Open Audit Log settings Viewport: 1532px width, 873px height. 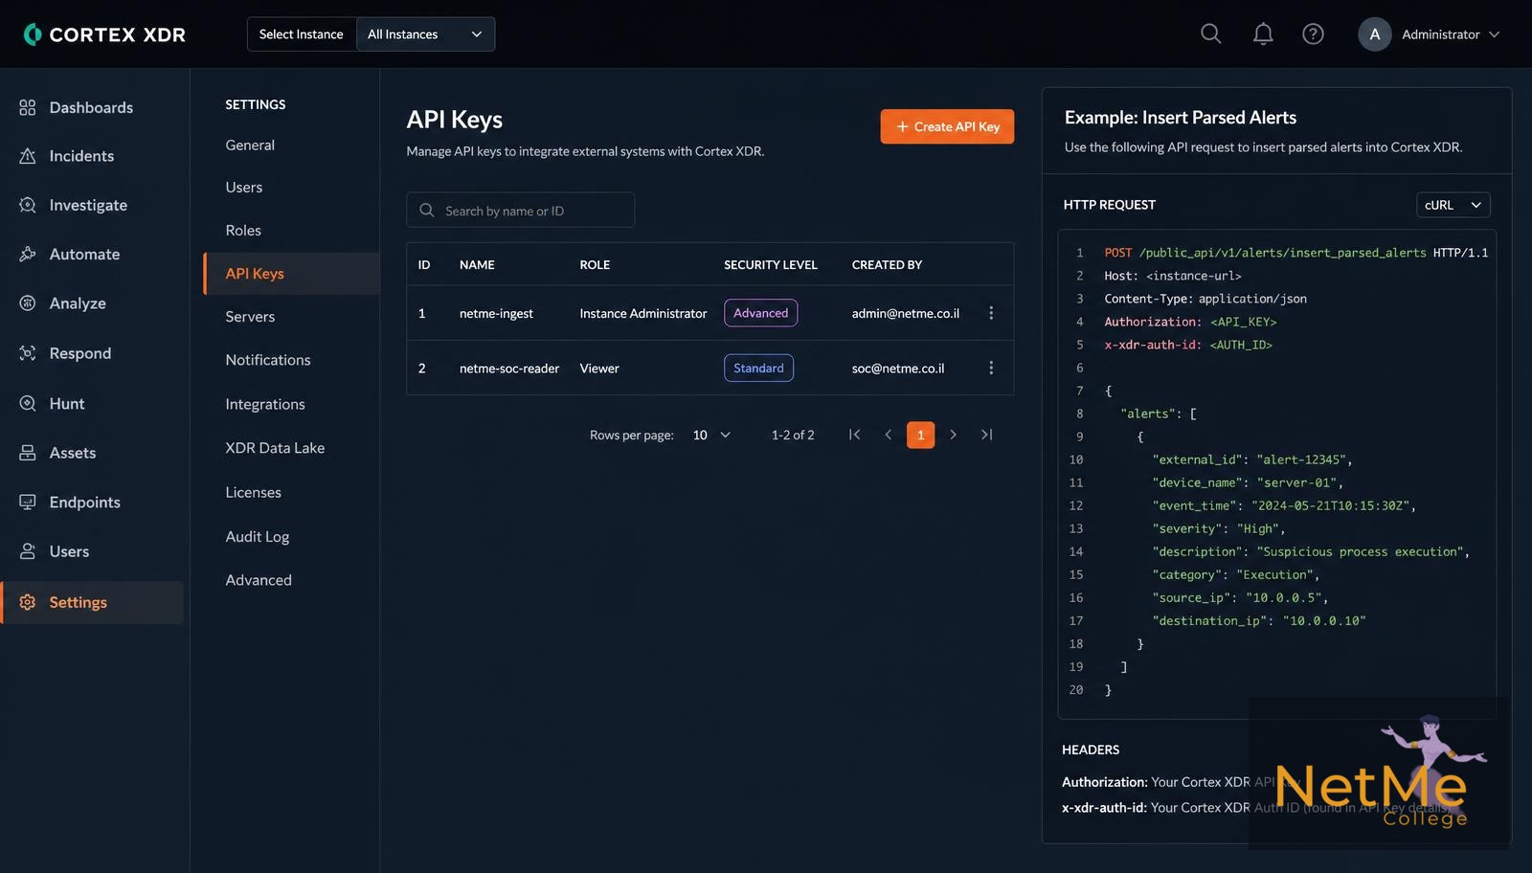pos(258,537)
